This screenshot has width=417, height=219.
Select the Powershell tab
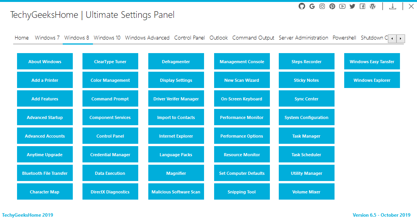(344, 38)
